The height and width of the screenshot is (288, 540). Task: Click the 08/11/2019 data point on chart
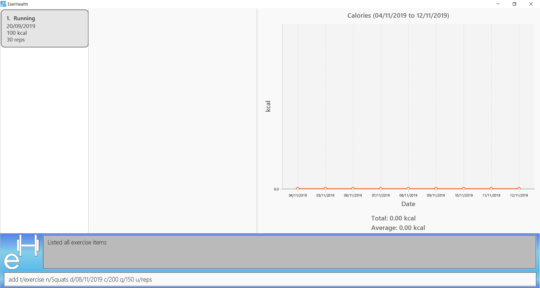click(x=408, y=189)
